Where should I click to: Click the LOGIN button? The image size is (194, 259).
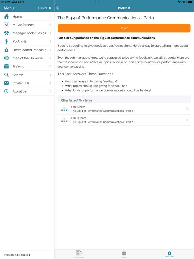[45, 8]
